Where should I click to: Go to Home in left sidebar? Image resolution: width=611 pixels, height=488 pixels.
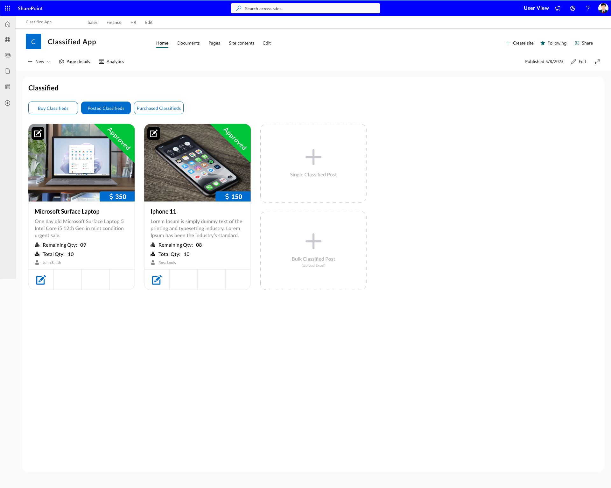coord(8,24)
